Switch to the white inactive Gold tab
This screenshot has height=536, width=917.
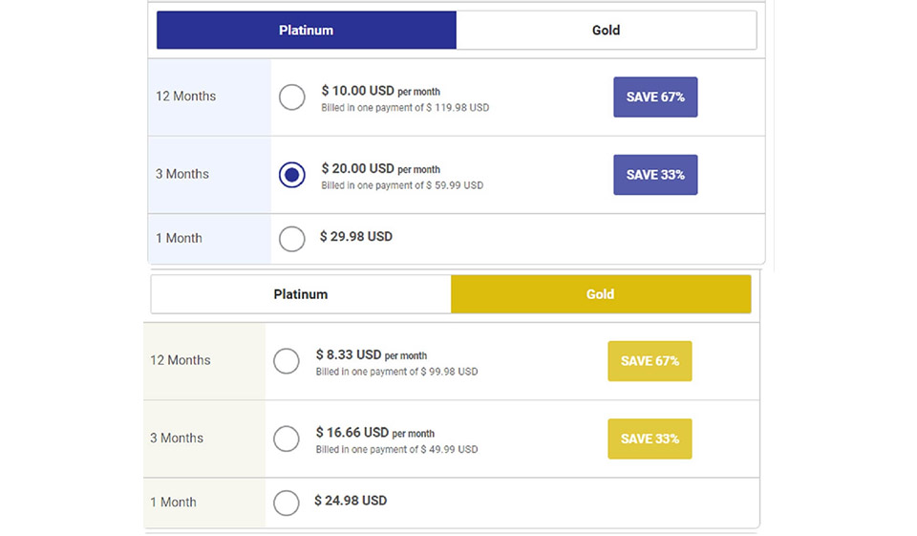(606, 31)
